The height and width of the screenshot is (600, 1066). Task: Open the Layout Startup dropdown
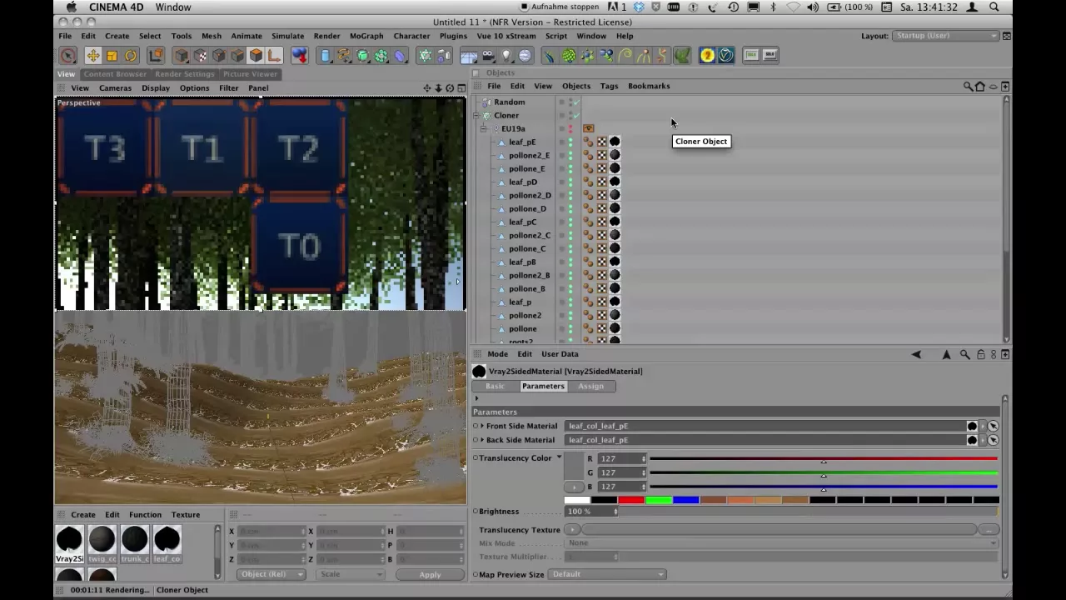click(945, 36)
